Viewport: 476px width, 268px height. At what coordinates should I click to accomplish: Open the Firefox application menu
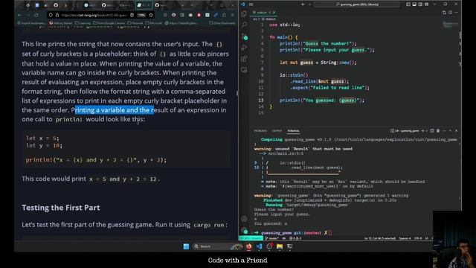[233, 15]
